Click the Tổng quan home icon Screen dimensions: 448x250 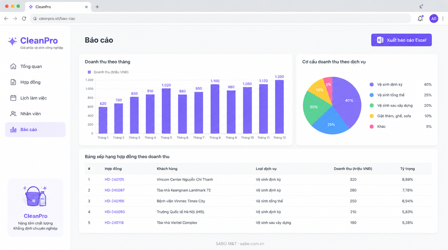13,66
